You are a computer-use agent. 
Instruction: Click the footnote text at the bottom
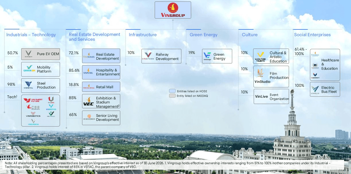click(x=168, y=165)
